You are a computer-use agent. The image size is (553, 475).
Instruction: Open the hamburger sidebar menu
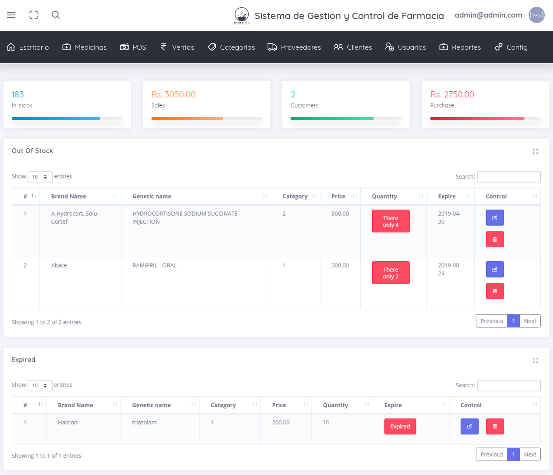[11, 15]
